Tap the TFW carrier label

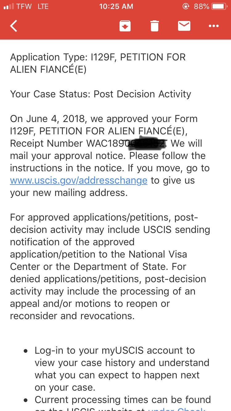pyautogui.click(x=24, y=6)
